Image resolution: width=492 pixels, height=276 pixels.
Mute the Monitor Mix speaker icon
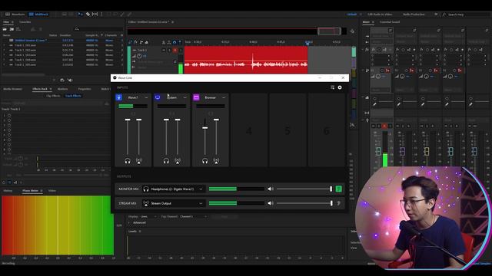coord(270,189)
